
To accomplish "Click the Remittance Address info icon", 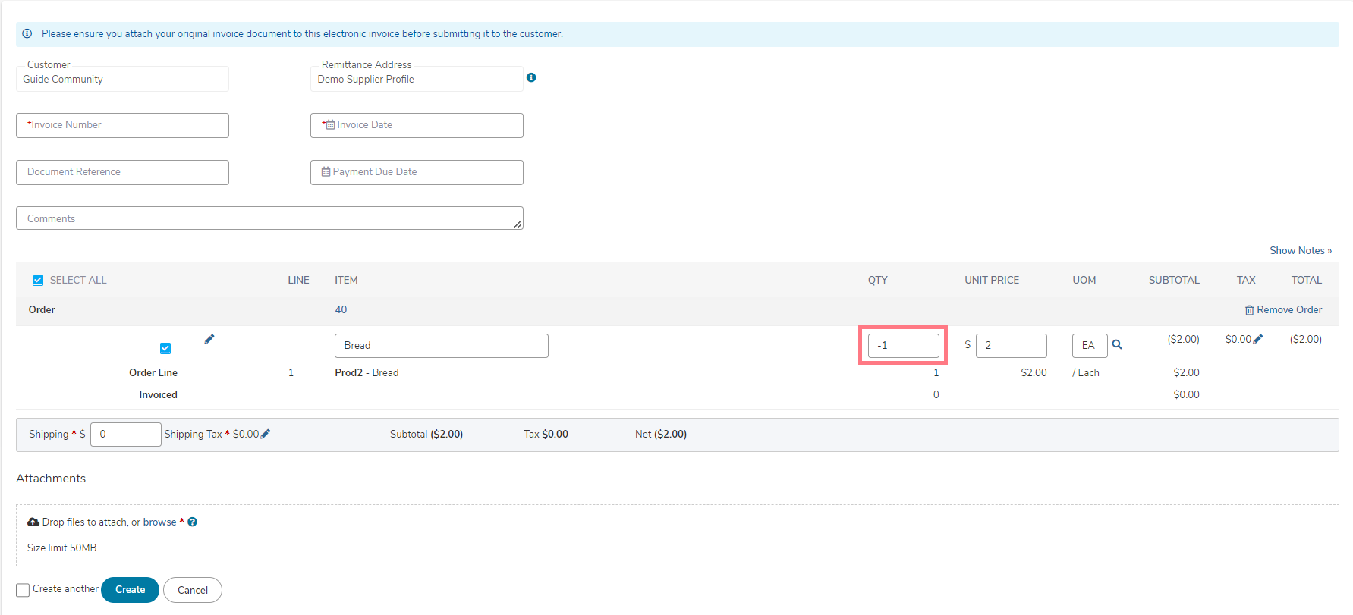I will pyautogui.click(x=531, y=77).
